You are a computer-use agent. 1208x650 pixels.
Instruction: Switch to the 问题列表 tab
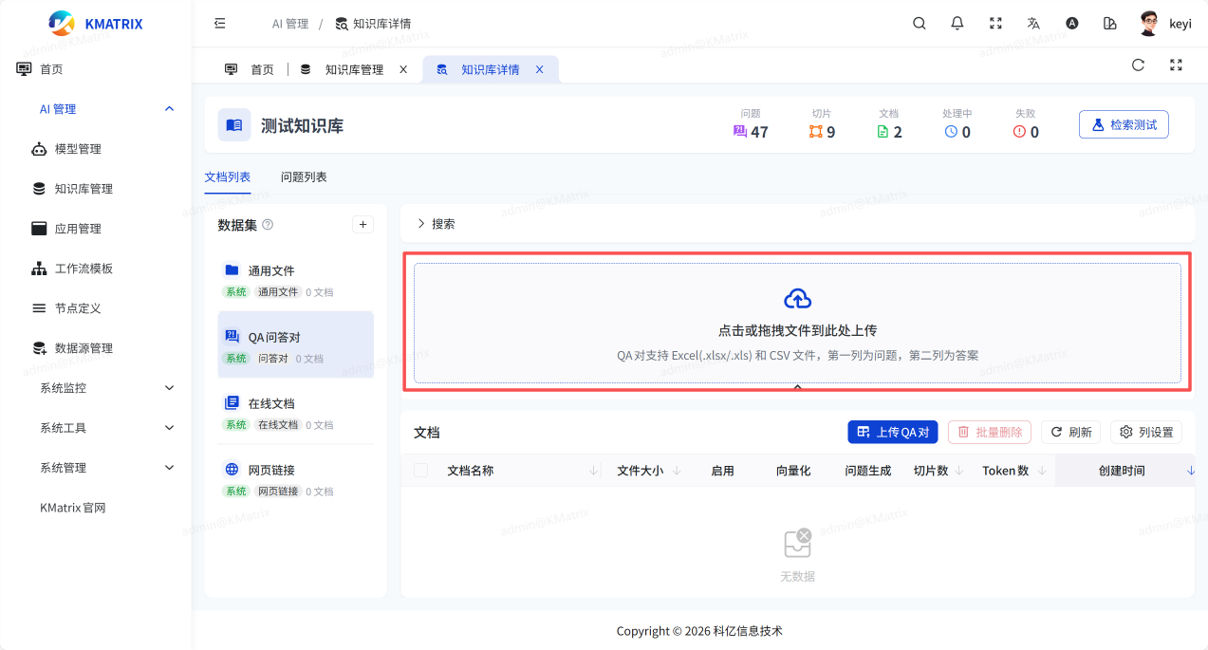304,177
